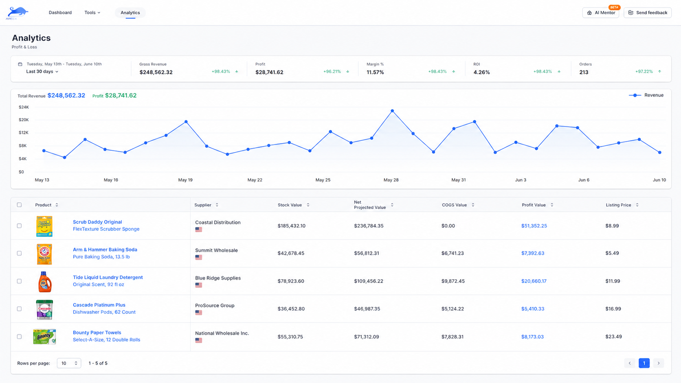Click the Cascade pods product thumbnail
681x383 pixels.
[x=44, y=309]
